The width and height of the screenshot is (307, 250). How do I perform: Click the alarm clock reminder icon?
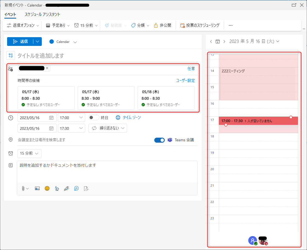[11, 153]
